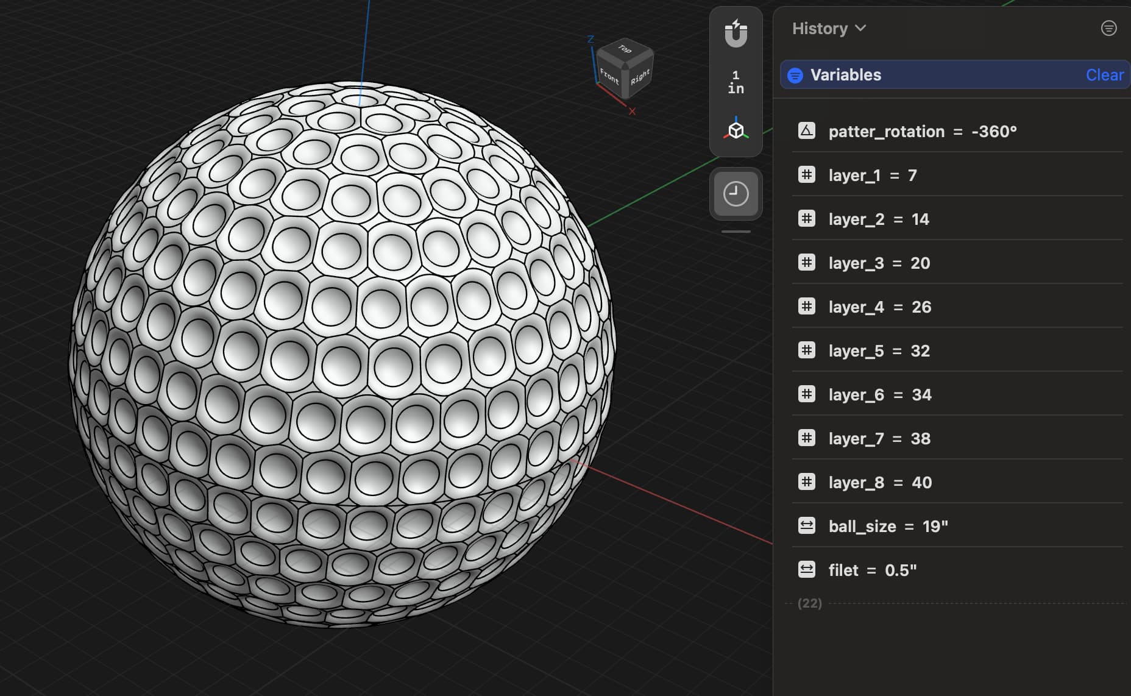Select the Variables filter chip
1131x696 pixels.
pos(954,75)
